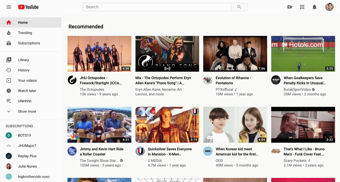Click the Subscriptions sidebar icon
Image resolution: width=340 pixels, height=182 pixels.
(x=9, y=43)
